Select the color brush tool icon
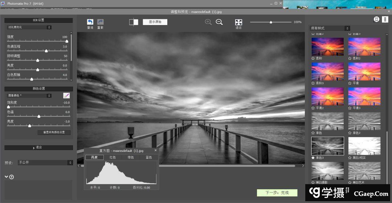This screenshot has width=392, height=203. pos(66,96)
